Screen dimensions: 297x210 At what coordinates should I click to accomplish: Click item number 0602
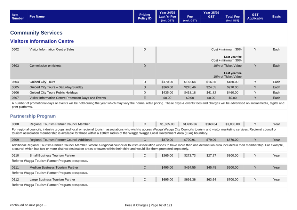coord(15,49)
